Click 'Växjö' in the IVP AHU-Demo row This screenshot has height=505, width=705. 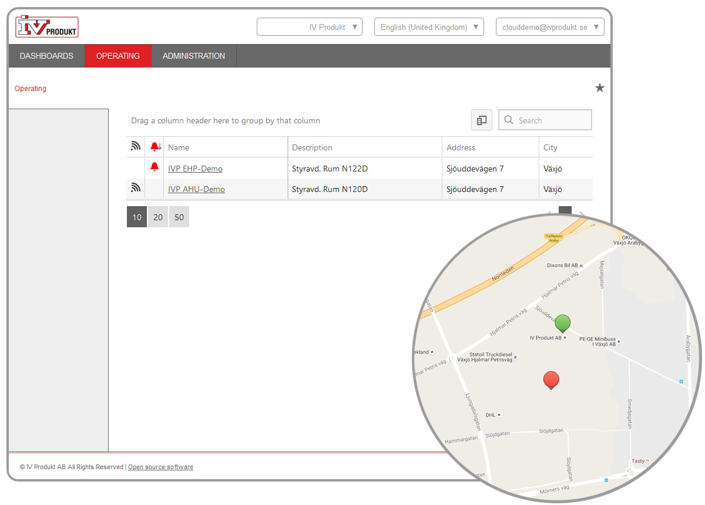pos(553,189)
